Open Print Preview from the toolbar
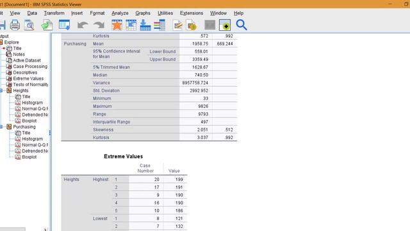Screen dimensions: 410x231 29,25
